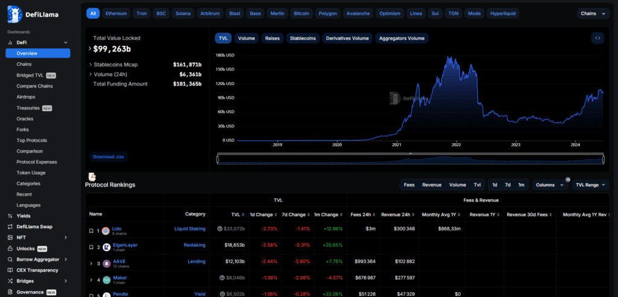Image resolution: width=618 pixels, height=297 pixels.
Task: Open the Chains dropdown at top right
Action: click(593, 13)
